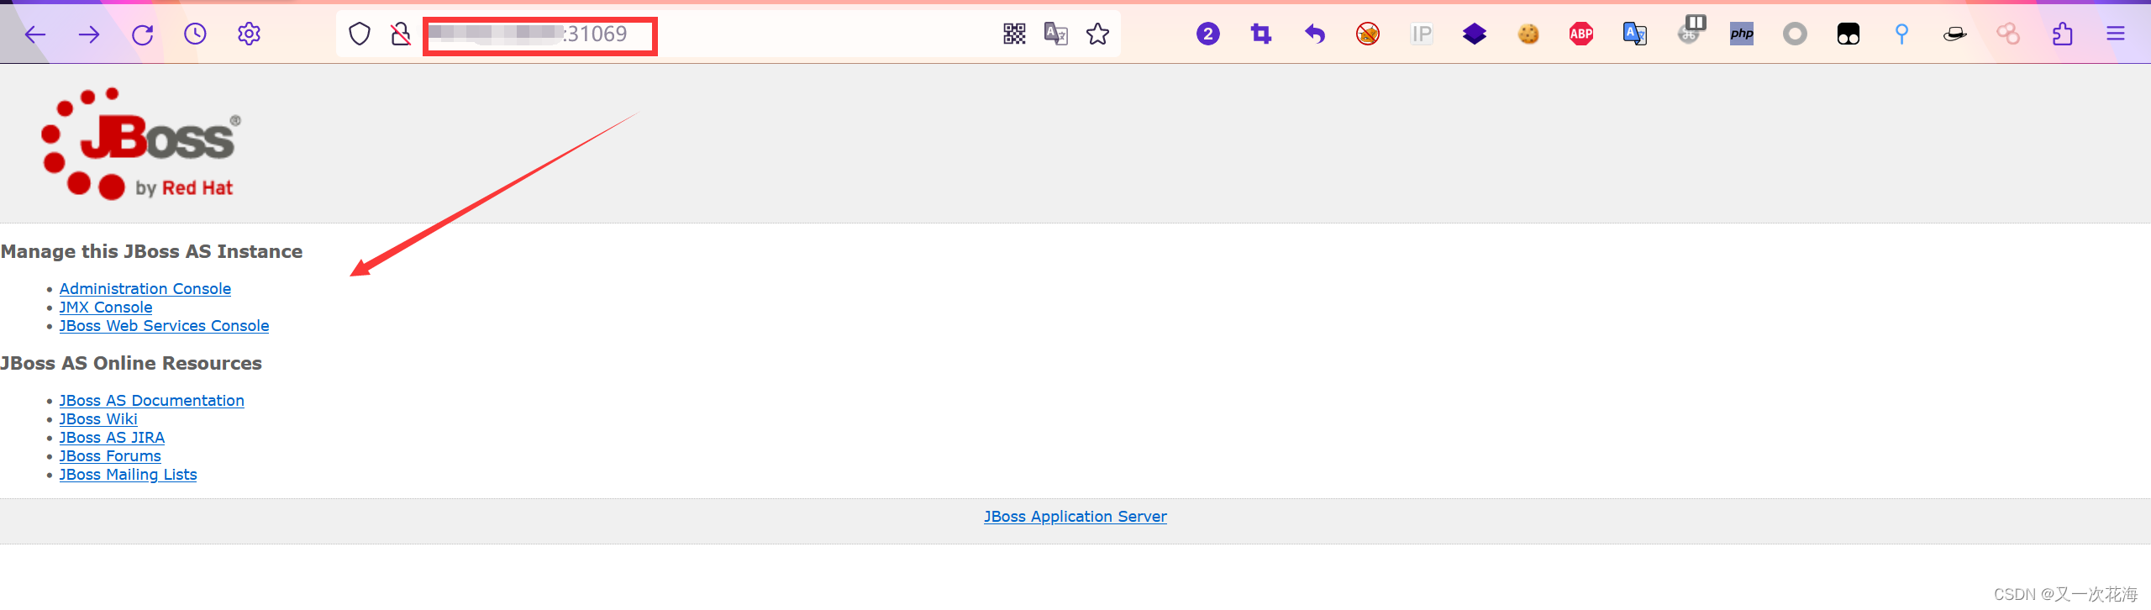Open the Tampermonkey extension icon
Viewport: 2151px width, 610px height.
point(1849,34)
